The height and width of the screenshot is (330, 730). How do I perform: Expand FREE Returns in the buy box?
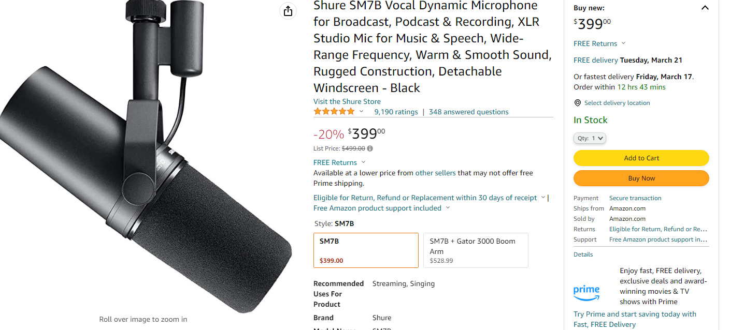[600, 43]
